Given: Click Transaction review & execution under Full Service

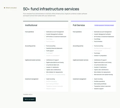Looking at the screenshot, I should tap(102, 86).
